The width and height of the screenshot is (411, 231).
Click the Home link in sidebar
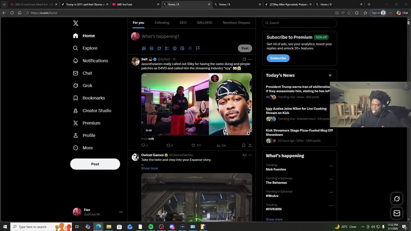click(x=84, y=36)
